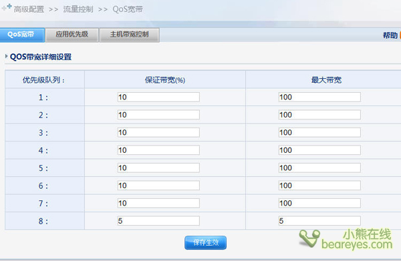Select the queue label "1 :"
Image resolution: width=401 pixels, height=261 pixels.
point(43,97)
